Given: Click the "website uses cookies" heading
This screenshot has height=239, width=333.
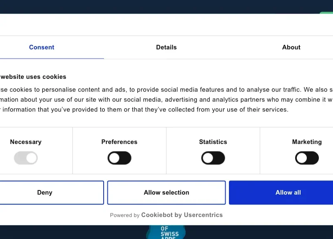Looking at the screenshot, I should click(33, 77).
